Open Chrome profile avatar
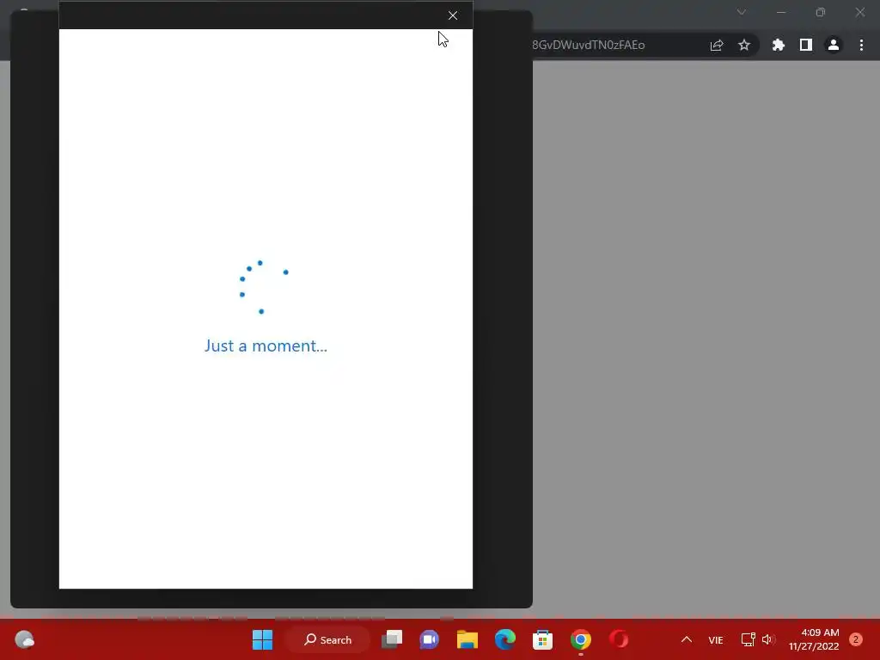The width and height of the screenshot is (880, 660). (x=834, y=45)
